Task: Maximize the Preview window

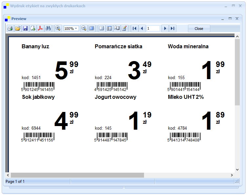Action: (230, 19)
